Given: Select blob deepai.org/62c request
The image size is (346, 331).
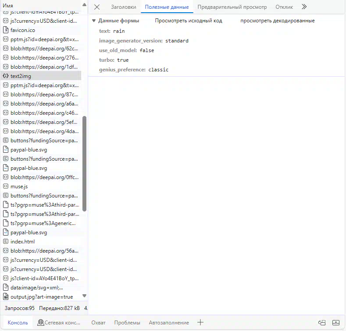Looking at the screenshot, I should coord(41,49).
